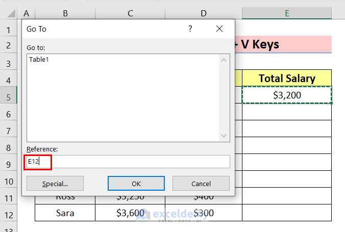Image resolution: width=345 pixels, height=232 pixels.
Task: Select row 8 header
Action: [8, 145]
